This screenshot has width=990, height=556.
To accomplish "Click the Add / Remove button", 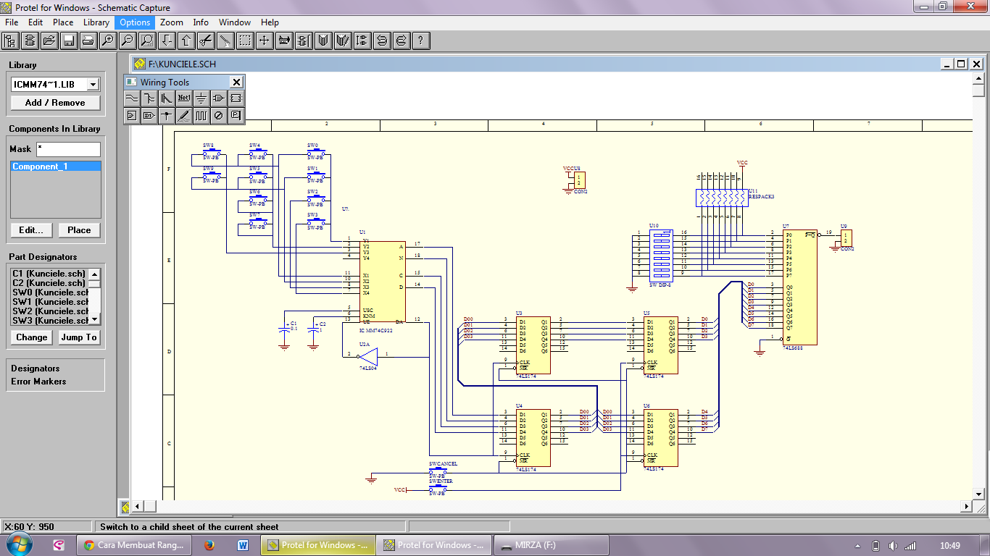I will pyautogui.click(x=55, y=103).
